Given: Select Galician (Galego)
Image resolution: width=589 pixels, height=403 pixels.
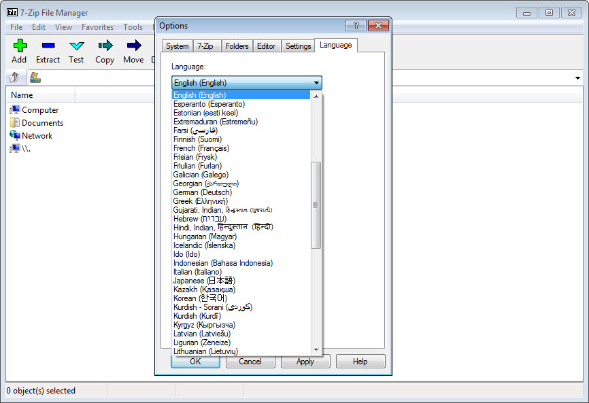Looking at the screenshot, I should (241, 175).
